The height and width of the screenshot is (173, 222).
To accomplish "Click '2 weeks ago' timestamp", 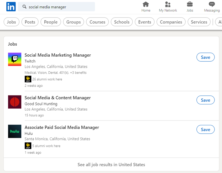I will click(x=34, y=86).
